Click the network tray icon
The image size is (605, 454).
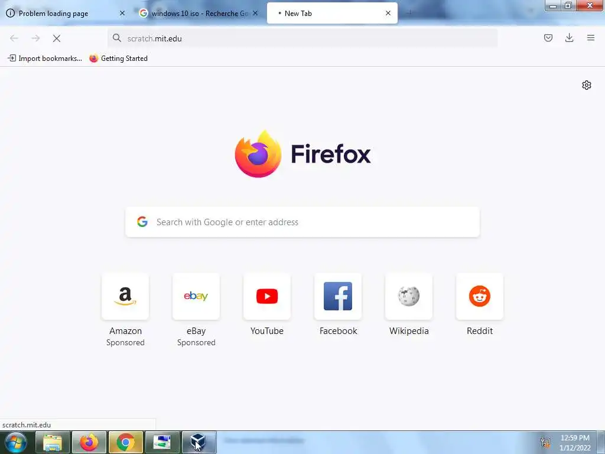point(545,442)
